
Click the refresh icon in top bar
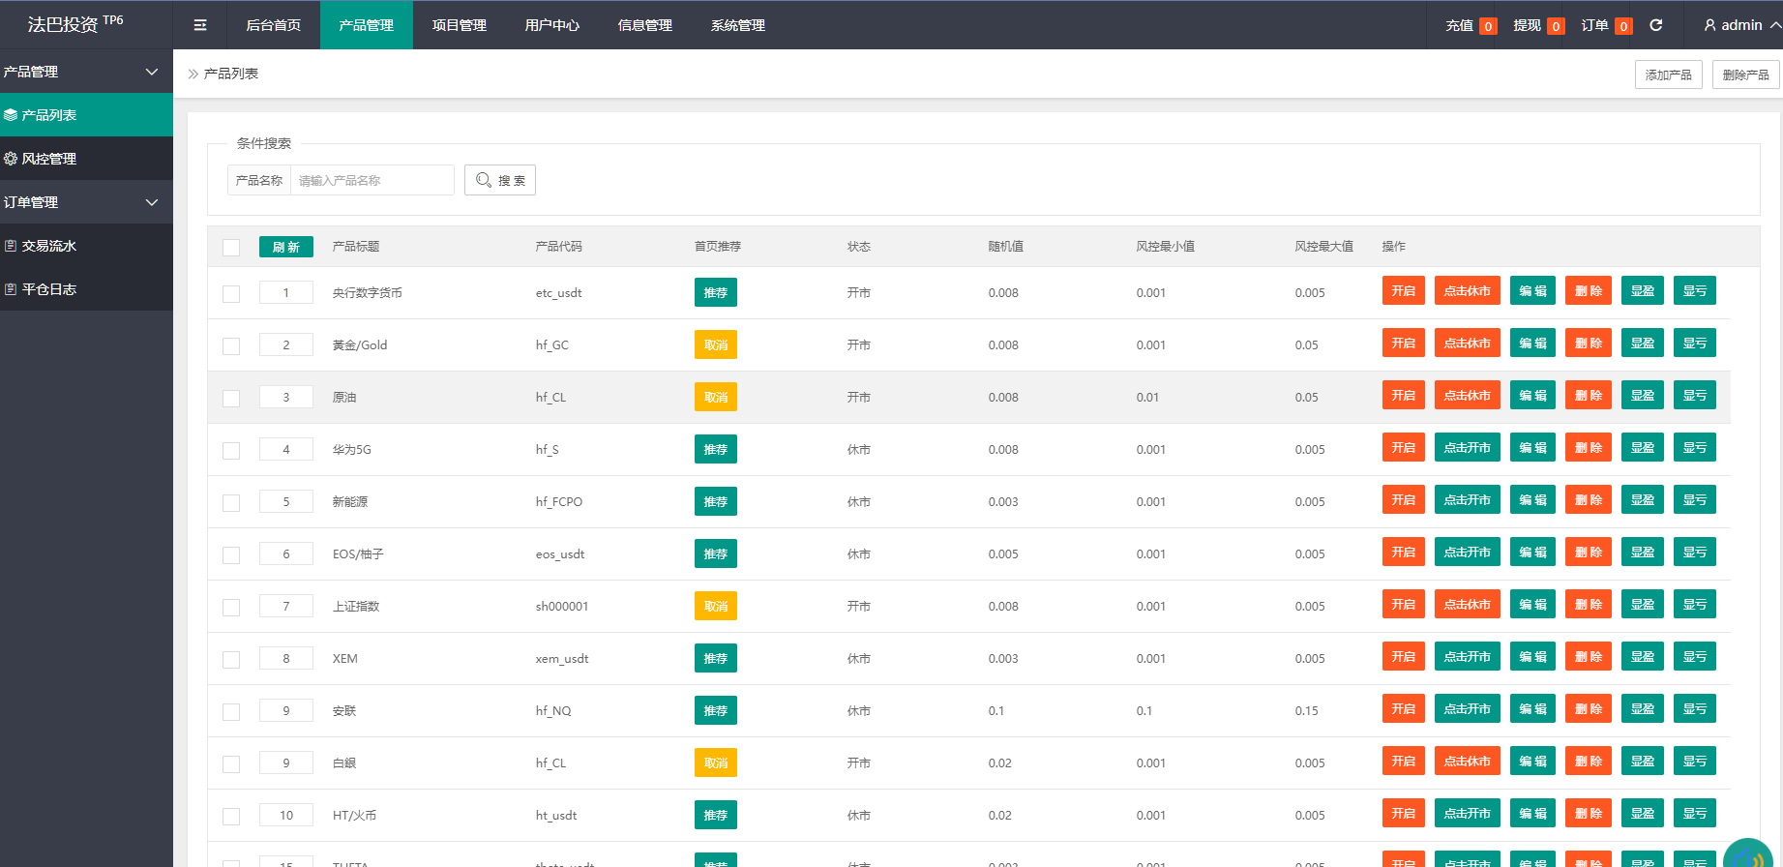pyautogui.click(x=1655, y=25)
